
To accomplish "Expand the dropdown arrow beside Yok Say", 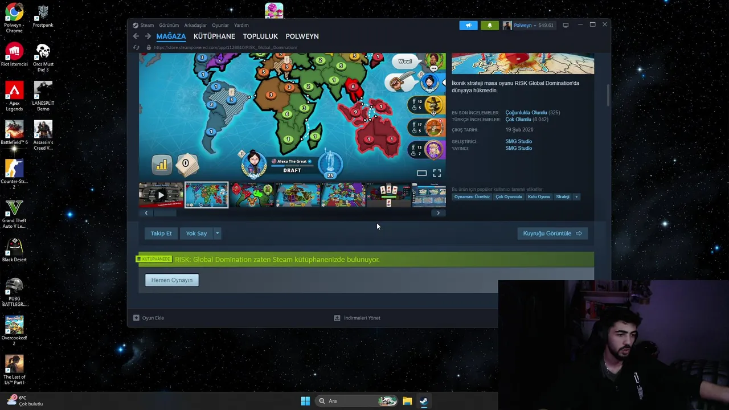I will 217,233.
